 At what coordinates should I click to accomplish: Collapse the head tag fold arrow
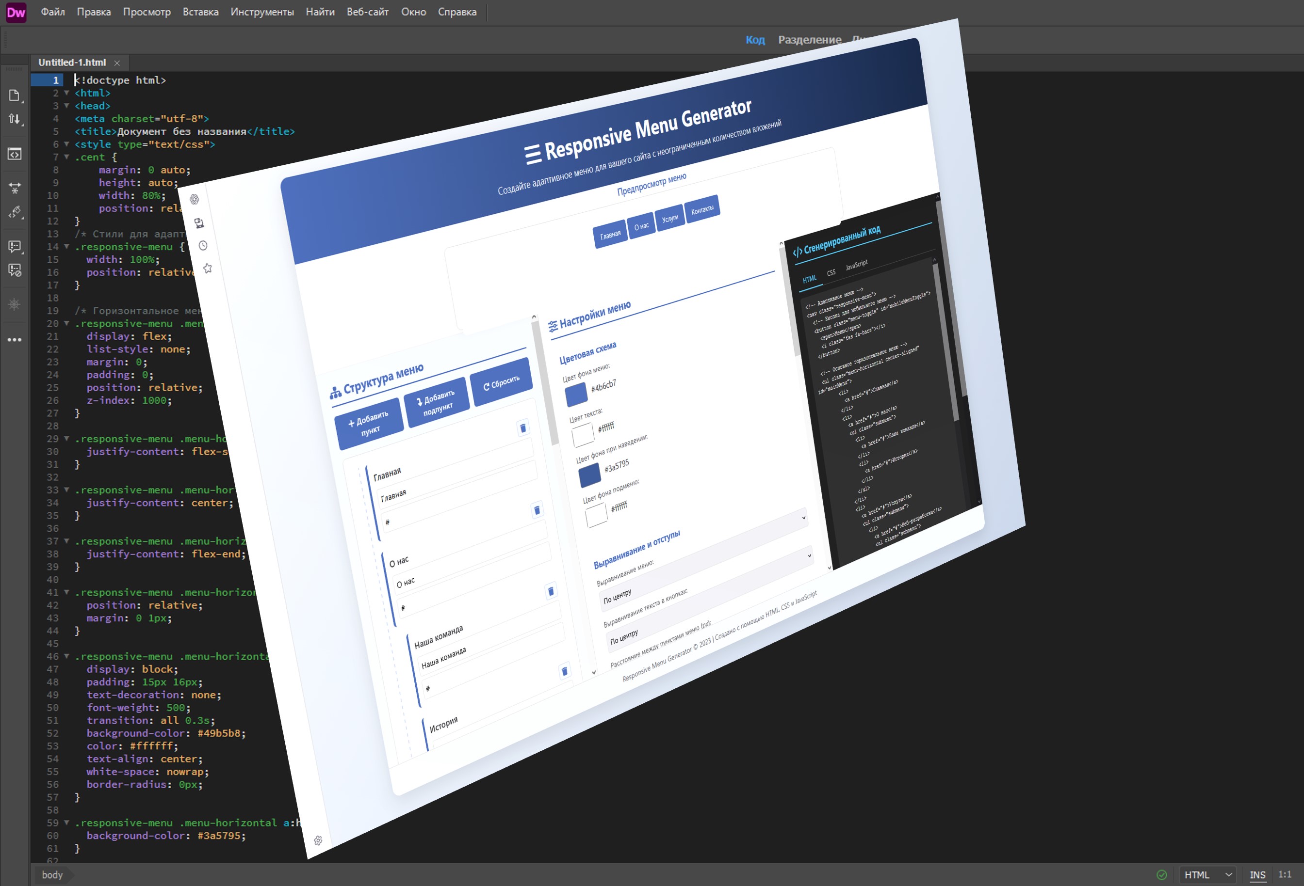66,106
